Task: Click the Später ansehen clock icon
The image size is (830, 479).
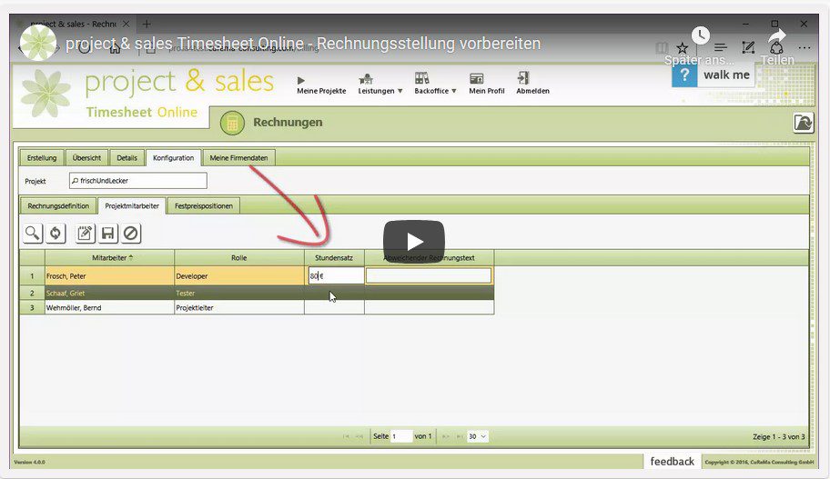Action: tap(701, 36)
